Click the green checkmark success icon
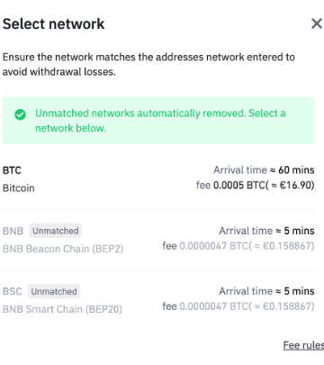The image size is (324, 365). 20,114
